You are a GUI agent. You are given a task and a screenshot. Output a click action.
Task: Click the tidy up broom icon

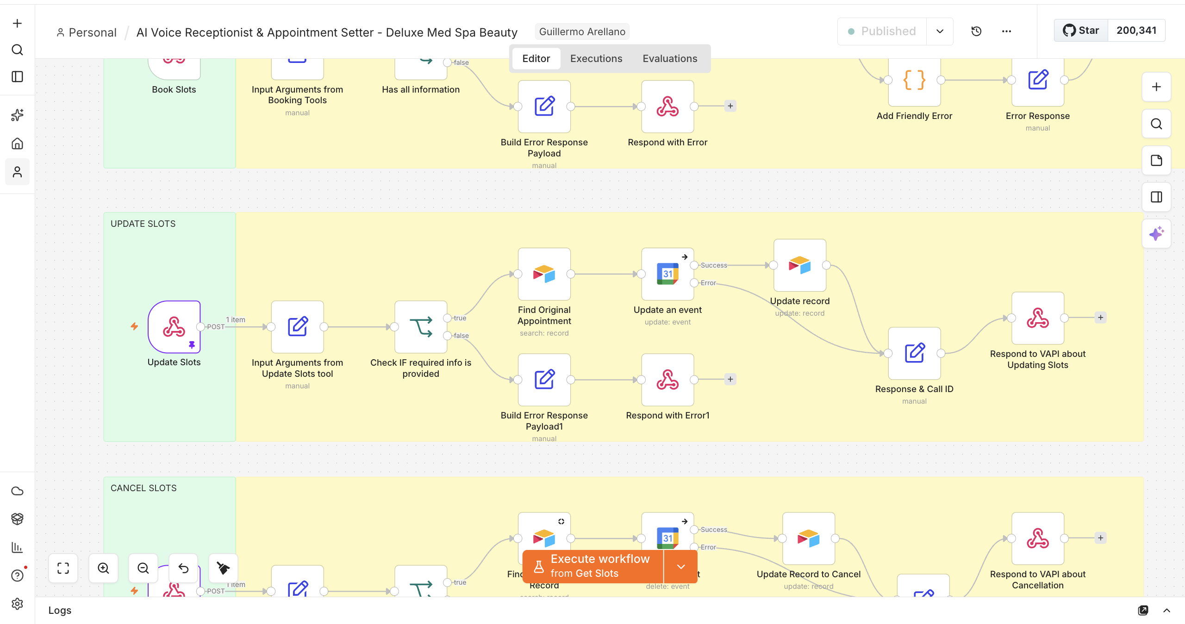(x=223, y=568)
